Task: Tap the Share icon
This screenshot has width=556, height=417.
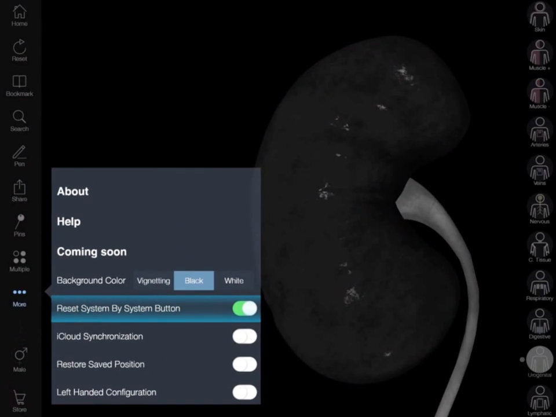Action: point(19,190)
